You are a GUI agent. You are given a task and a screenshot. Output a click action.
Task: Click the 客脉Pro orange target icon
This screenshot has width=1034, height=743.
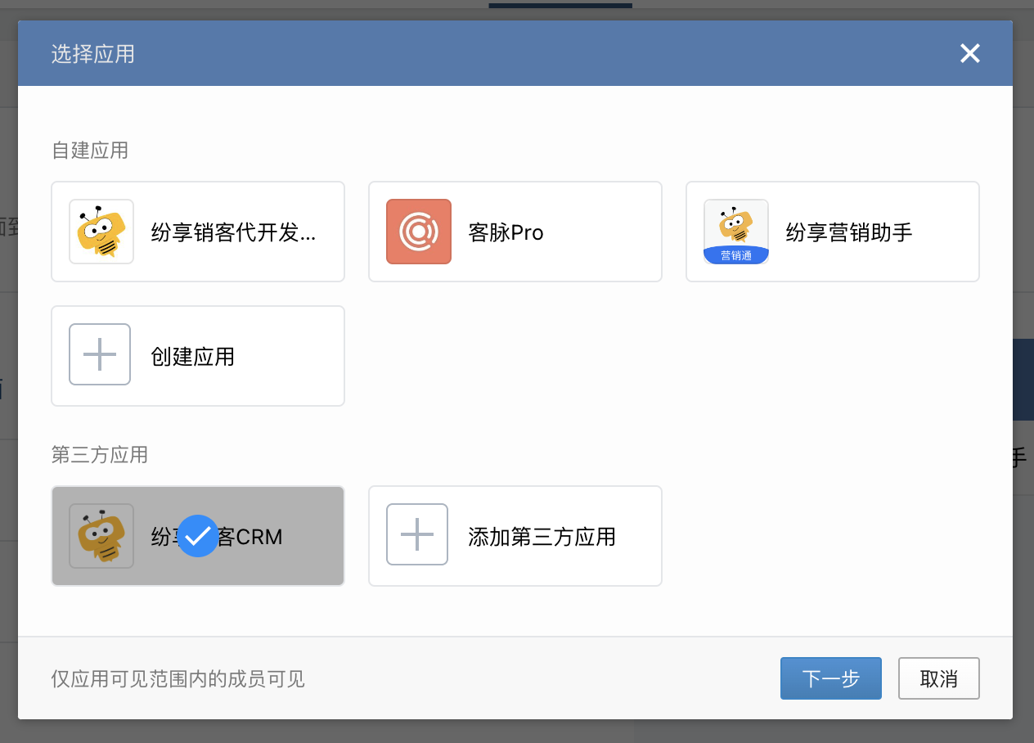(419, 232)
